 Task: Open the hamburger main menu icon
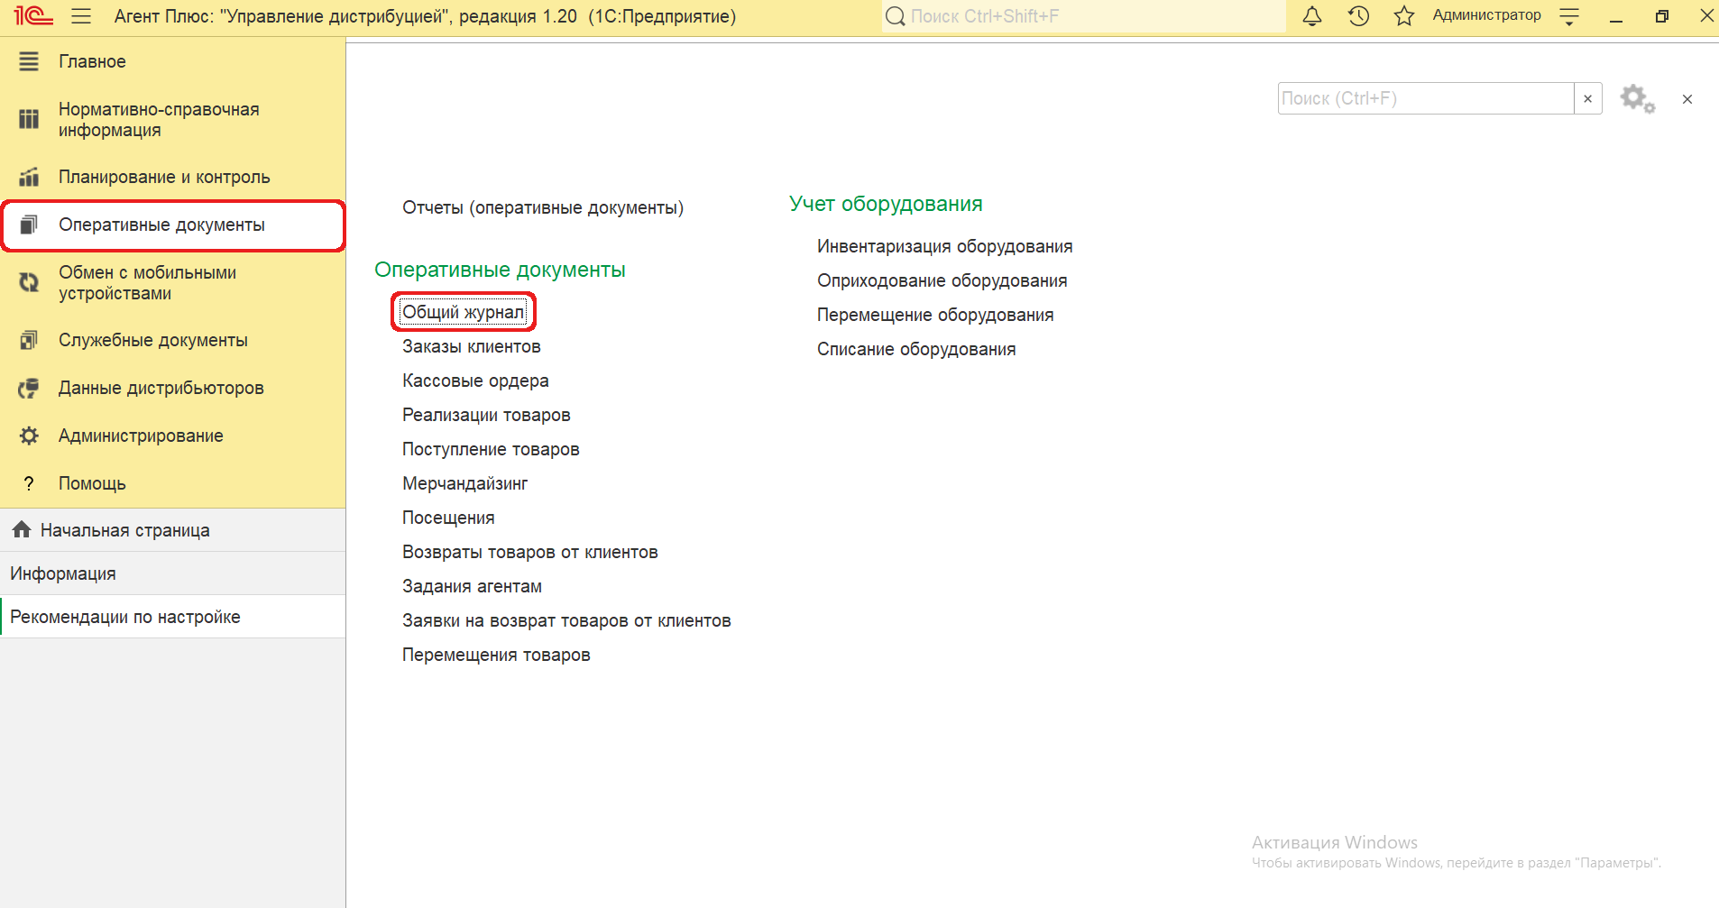coord(81,16)
